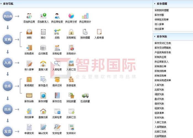The width and height of the screenshot is (193, 138).
Task: Click the 出库 round button
Action: click(8, 109)
